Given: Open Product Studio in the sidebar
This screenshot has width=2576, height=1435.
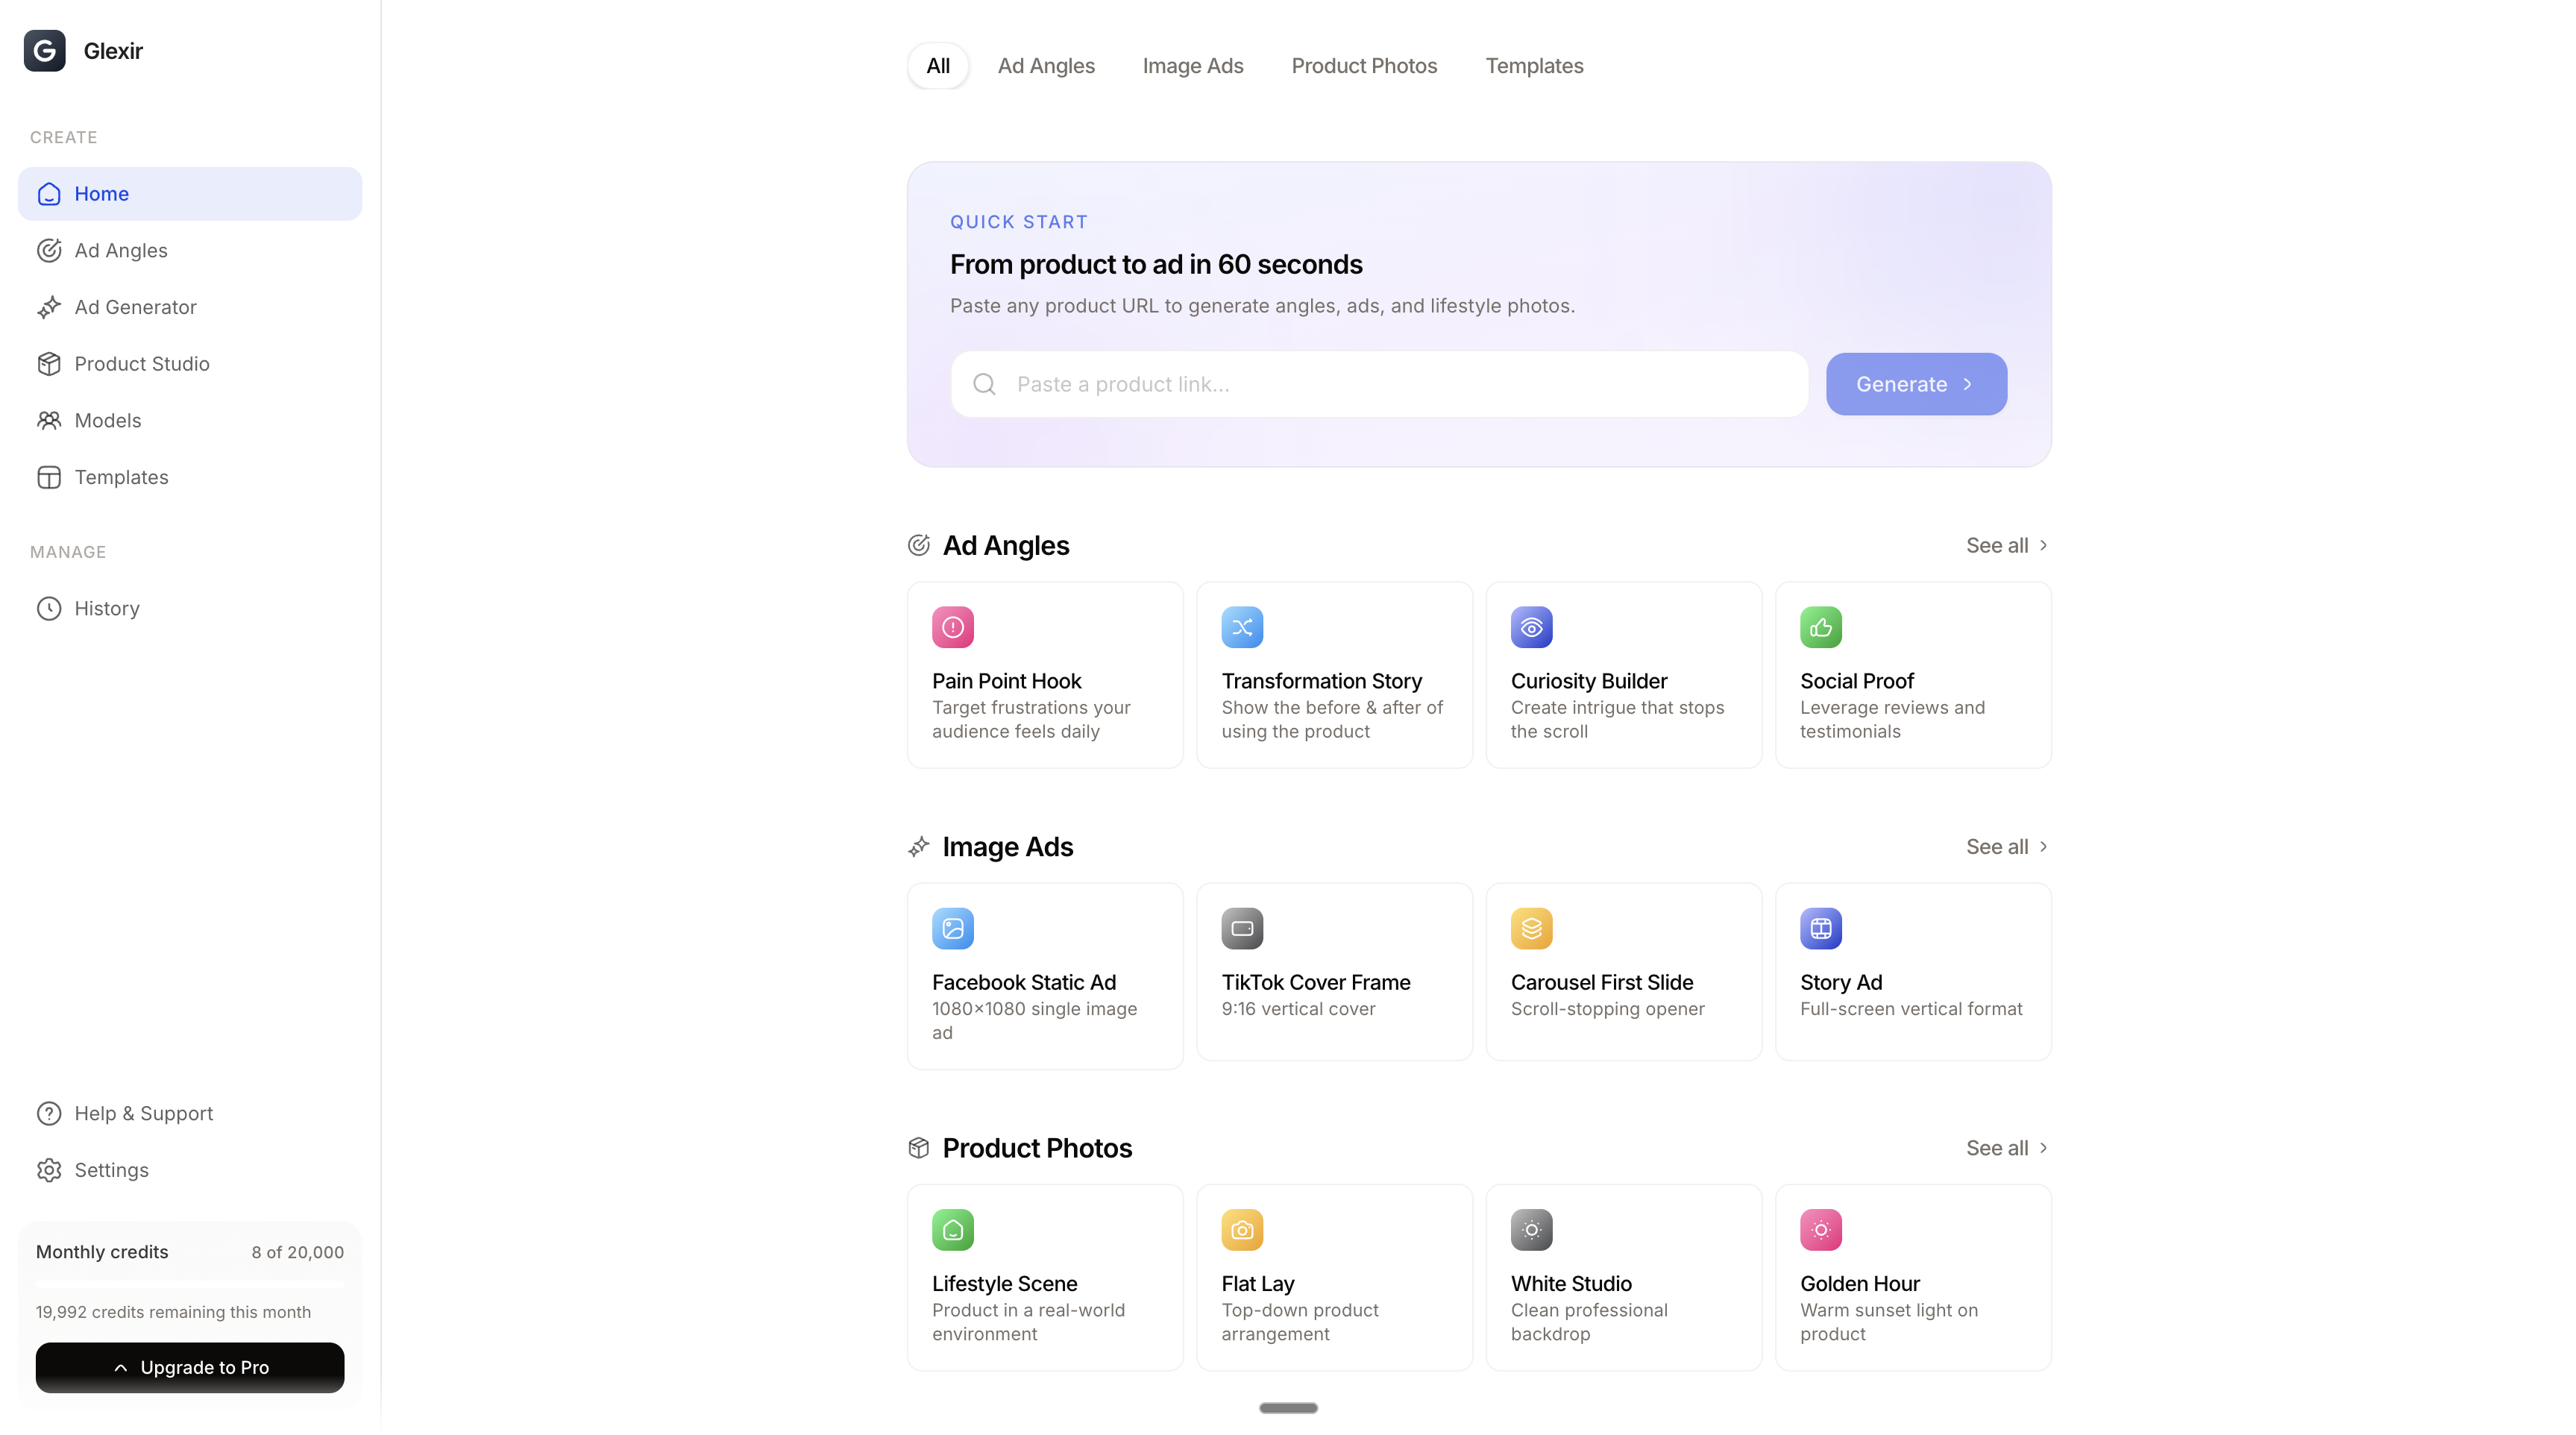Looking at the screenshot, I should [x=141, y=364].
